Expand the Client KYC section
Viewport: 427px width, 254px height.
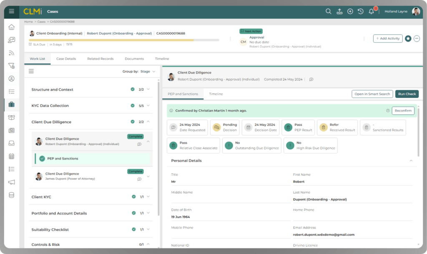pos(148,197)
